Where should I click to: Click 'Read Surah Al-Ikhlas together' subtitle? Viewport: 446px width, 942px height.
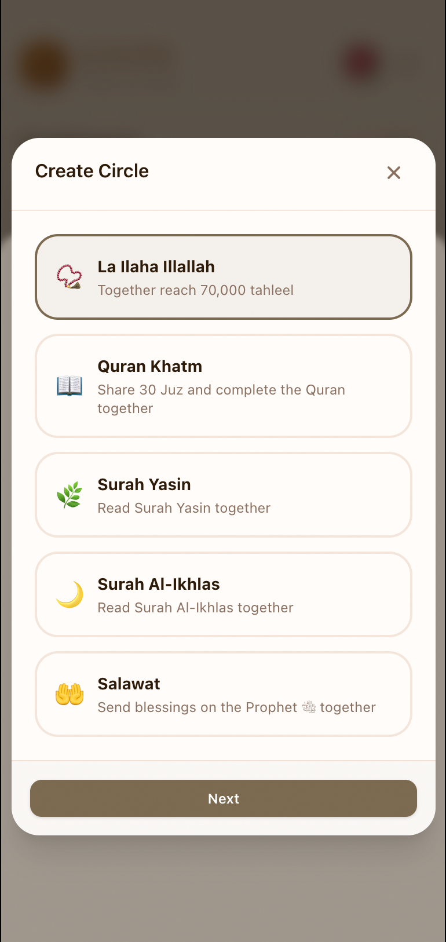click(x=196, y=608)
